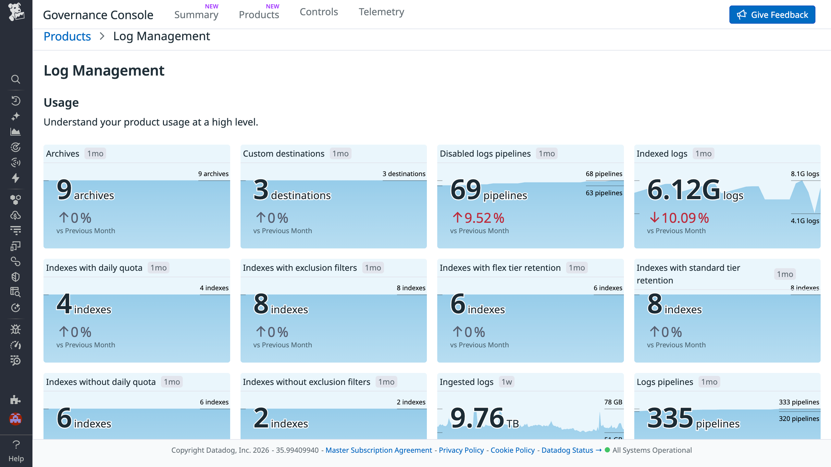831x467 pixels.
Task: Click the 1w timeframe badge on Ingested logs
Action: tap(506, 382)
